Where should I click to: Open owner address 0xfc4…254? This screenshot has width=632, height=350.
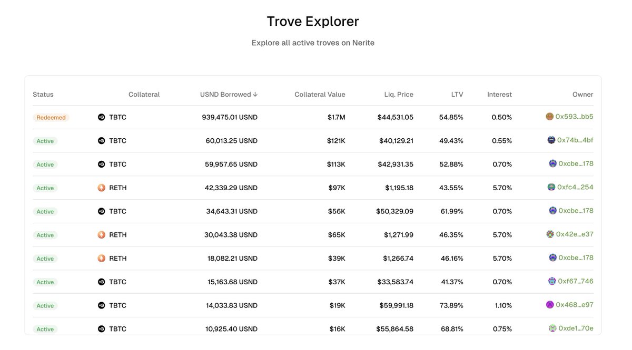(575, 187)
